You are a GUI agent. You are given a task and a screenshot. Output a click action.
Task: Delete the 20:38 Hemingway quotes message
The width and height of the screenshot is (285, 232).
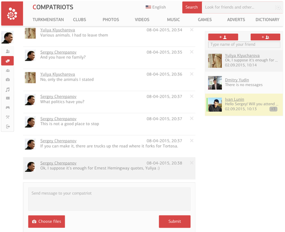coord(191,163)
